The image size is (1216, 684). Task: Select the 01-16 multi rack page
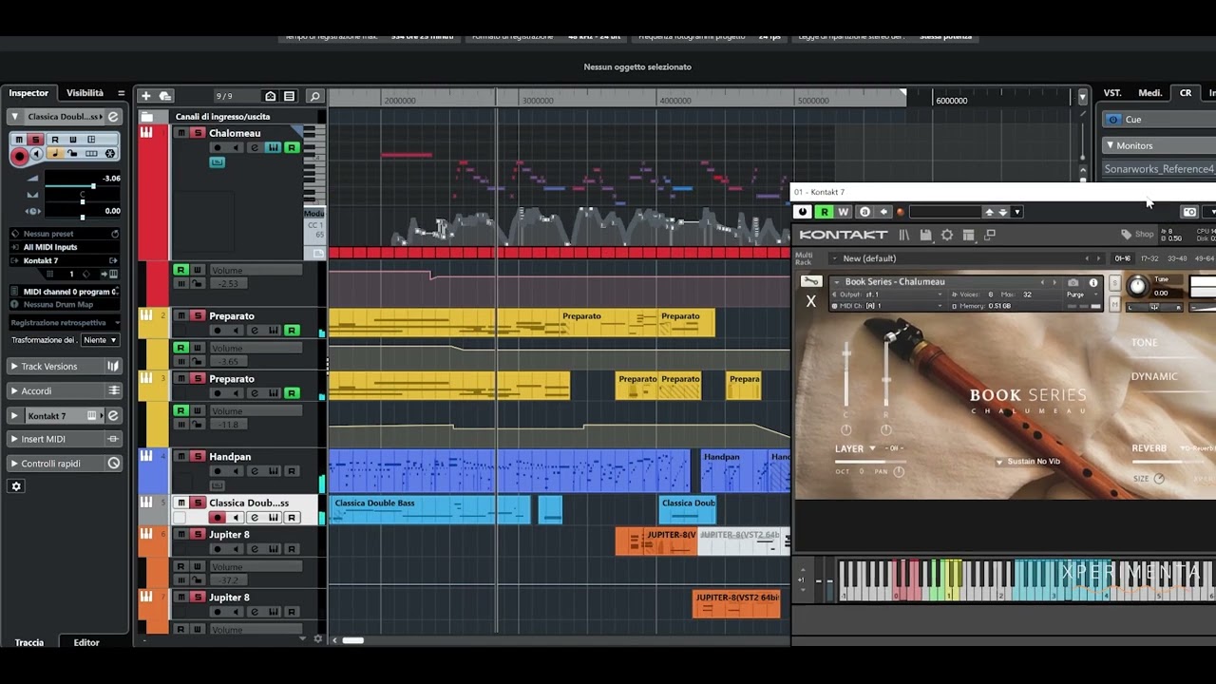[x=1123, y=258]
